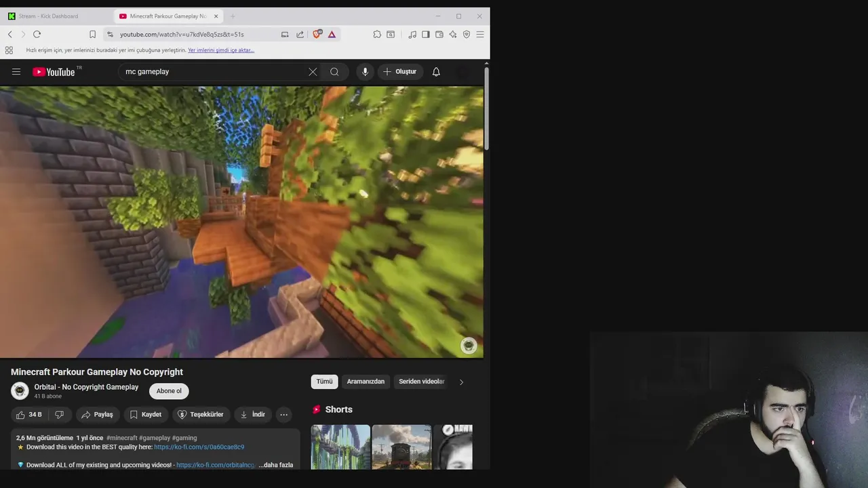This screenshot has width=868, height=488.
Task: Select the 'Seriden videolar' filter chip
Action: (421, 382)
